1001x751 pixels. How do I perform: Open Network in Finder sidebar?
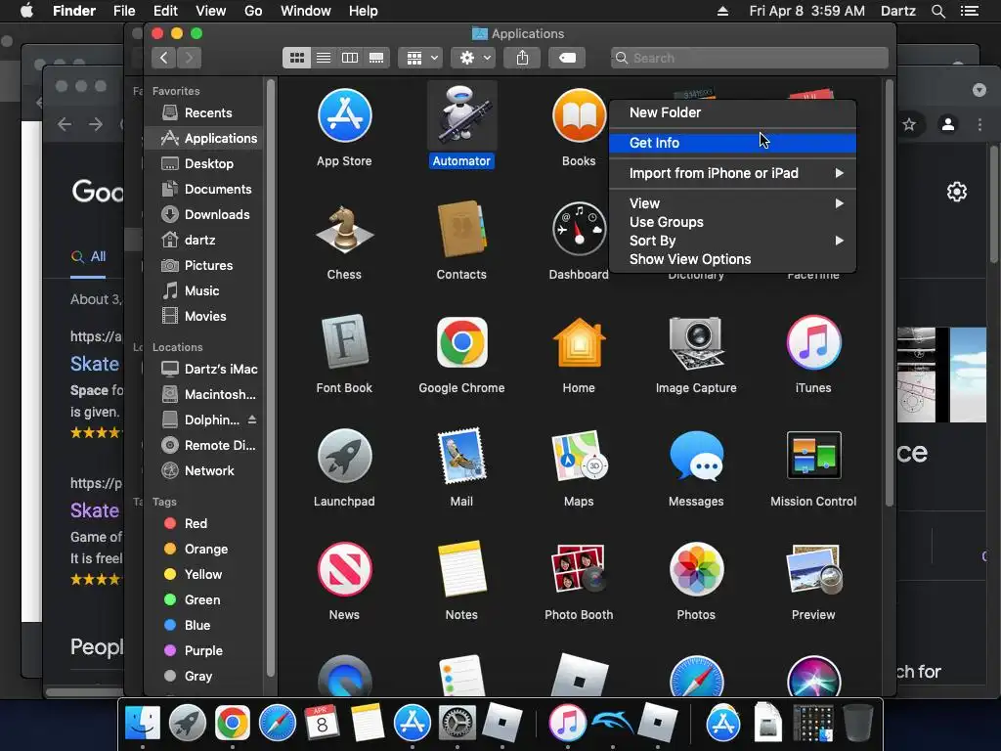[x=203, y=471]
